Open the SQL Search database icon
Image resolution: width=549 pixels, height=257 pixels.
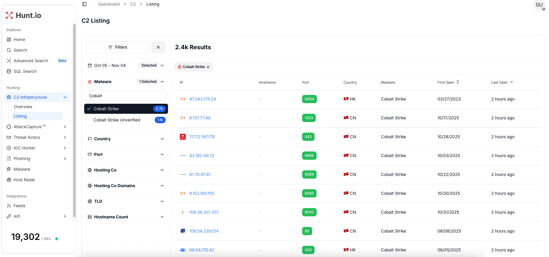tap(9, 71)
